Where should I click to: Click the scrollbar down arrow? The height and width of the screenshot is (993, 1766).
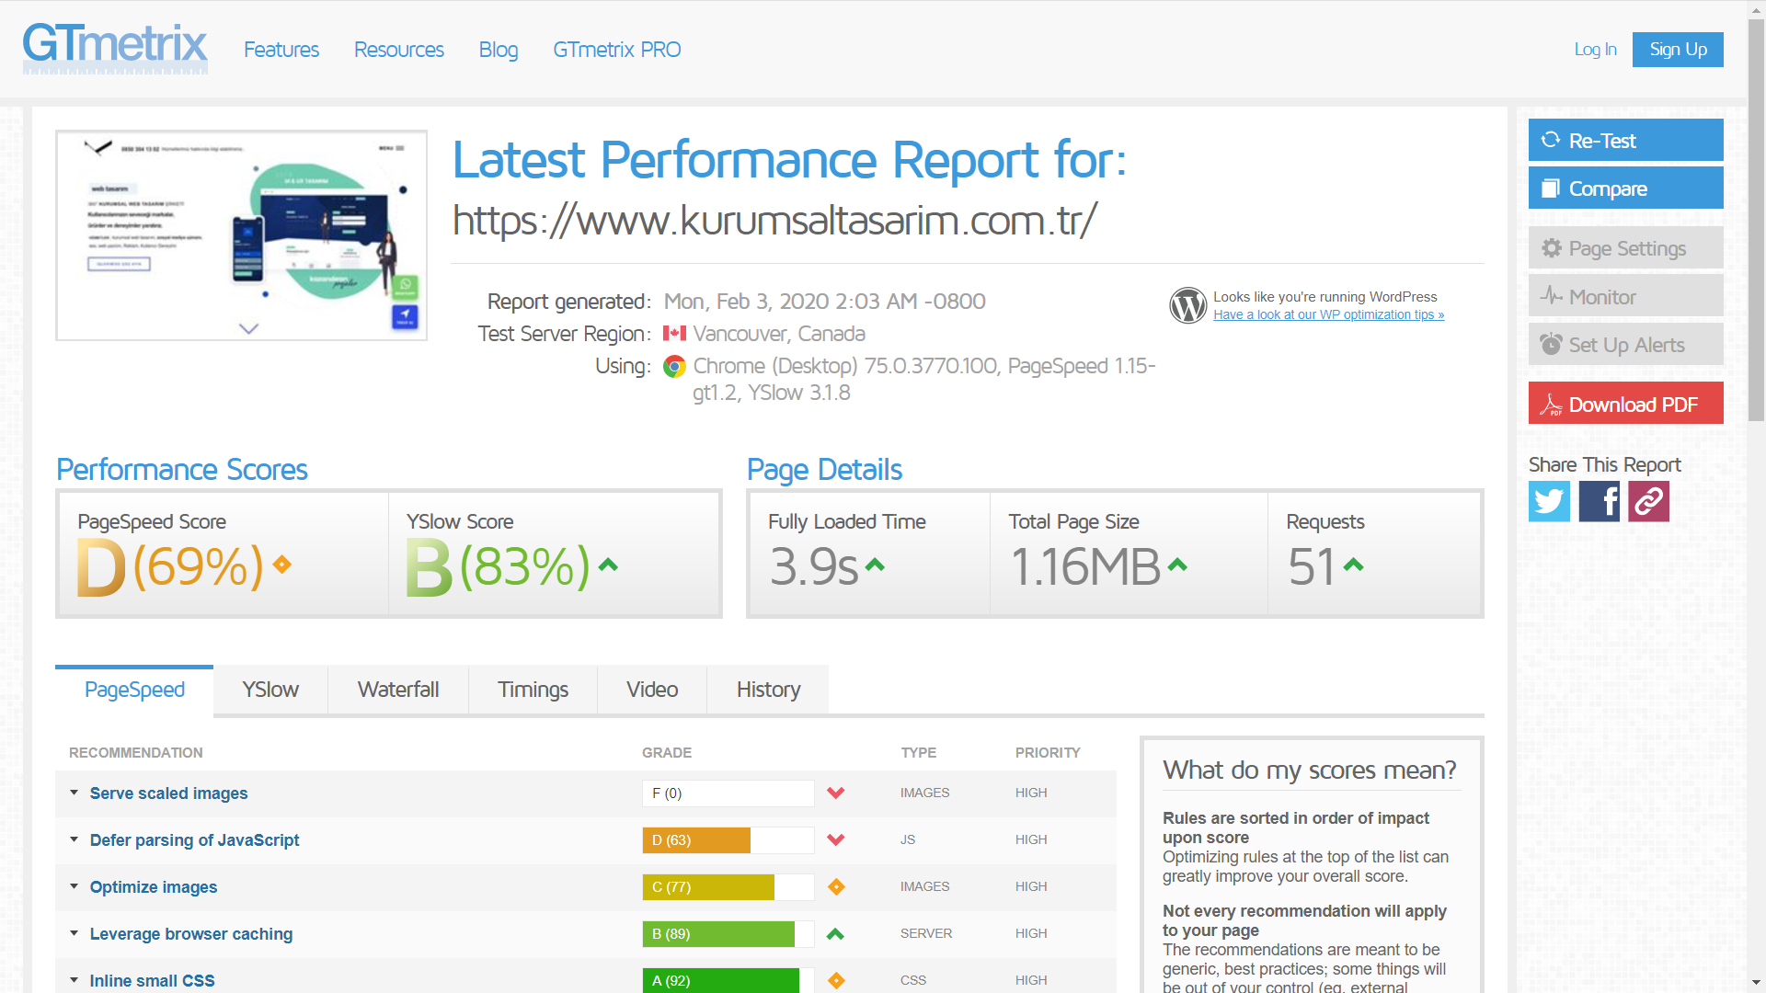pos(1756,983)
